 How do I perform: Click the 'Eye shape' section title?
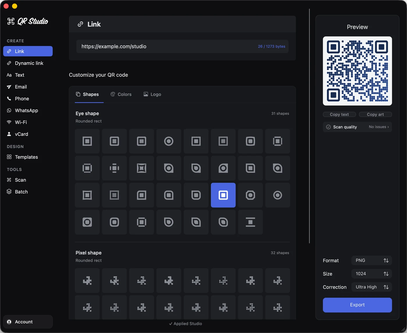[x=87, y=113]
